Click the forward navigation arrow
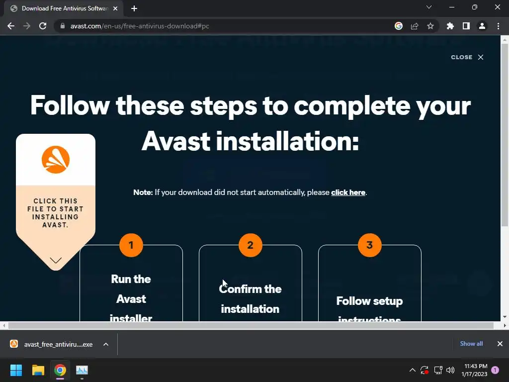 point(27,26)
